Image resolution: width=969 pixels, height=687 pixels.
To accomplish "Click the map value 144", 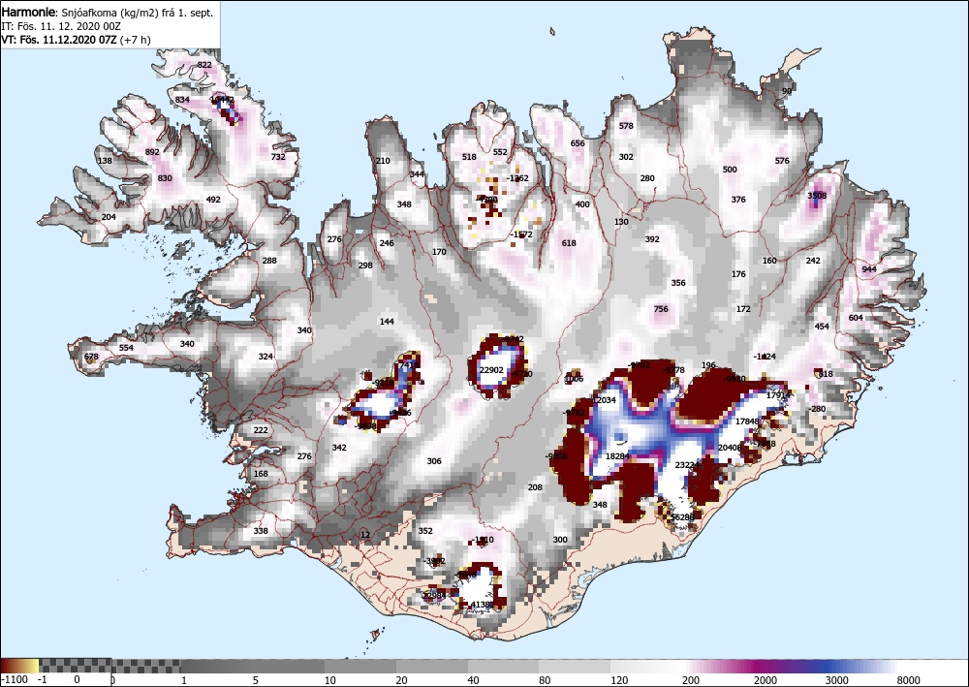I will pos(387,322).
